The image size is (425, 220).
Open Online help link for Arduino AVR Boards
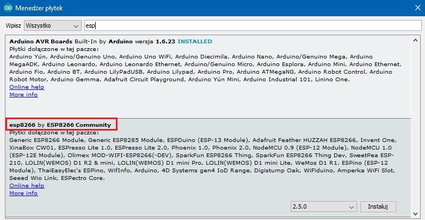tap(27, 87)
